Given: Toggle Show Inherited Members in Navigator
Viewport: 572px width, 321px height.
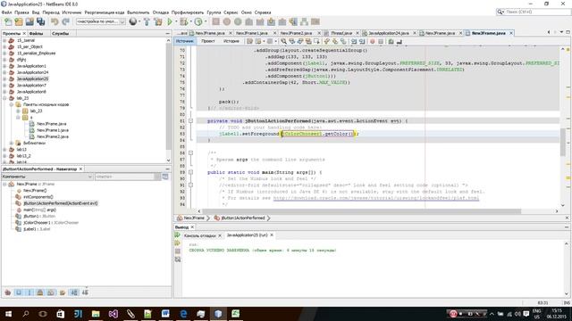Looking at the screenshot, I should (8, 292).
